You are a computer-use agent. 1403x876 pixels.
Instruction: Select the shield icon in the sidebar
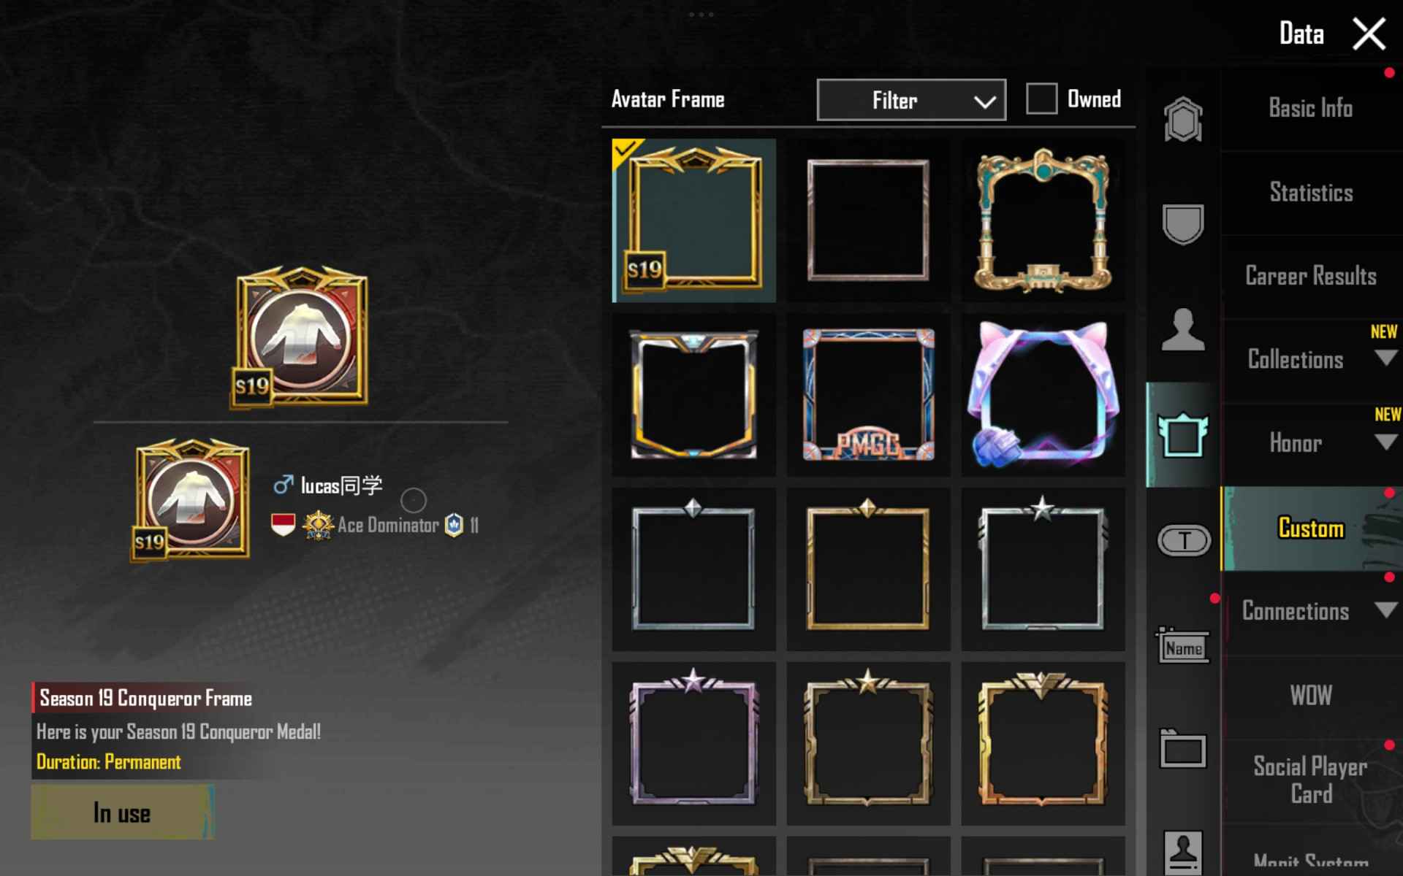click(1183, 224)
